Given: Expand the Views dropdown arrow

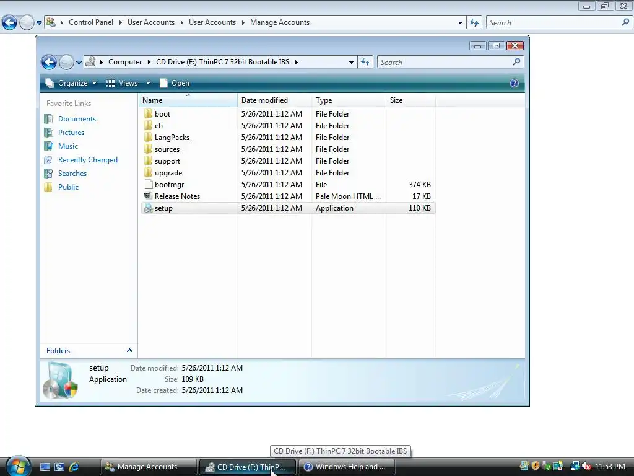Looking at the screenshot, I should pyautogui.click(x=148, y=83).
